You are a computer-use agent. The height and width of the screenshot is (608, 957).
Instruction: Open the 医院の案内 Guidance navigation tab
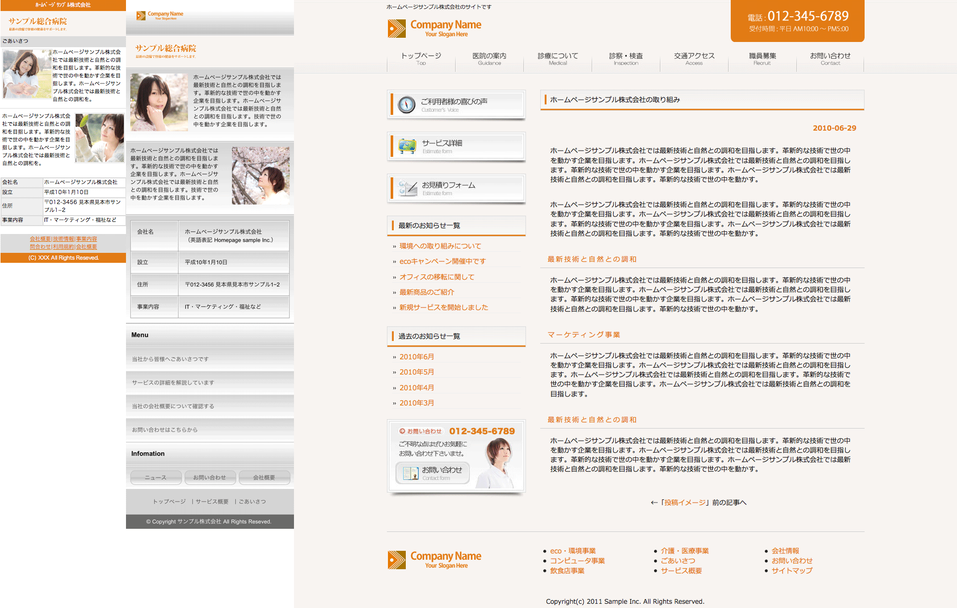point(489,59)
